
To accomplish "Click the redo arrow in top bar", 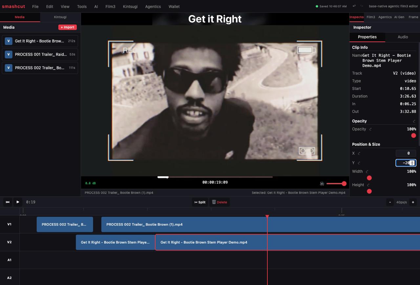I will (362, 6).
